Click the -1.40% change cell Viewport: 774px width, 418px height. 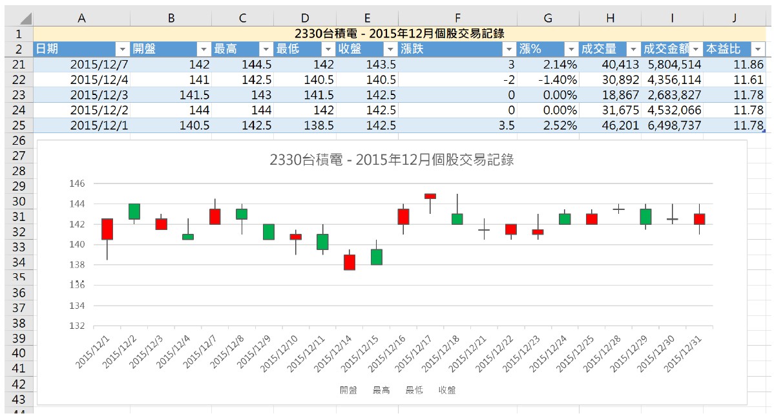tap(548, 80)
